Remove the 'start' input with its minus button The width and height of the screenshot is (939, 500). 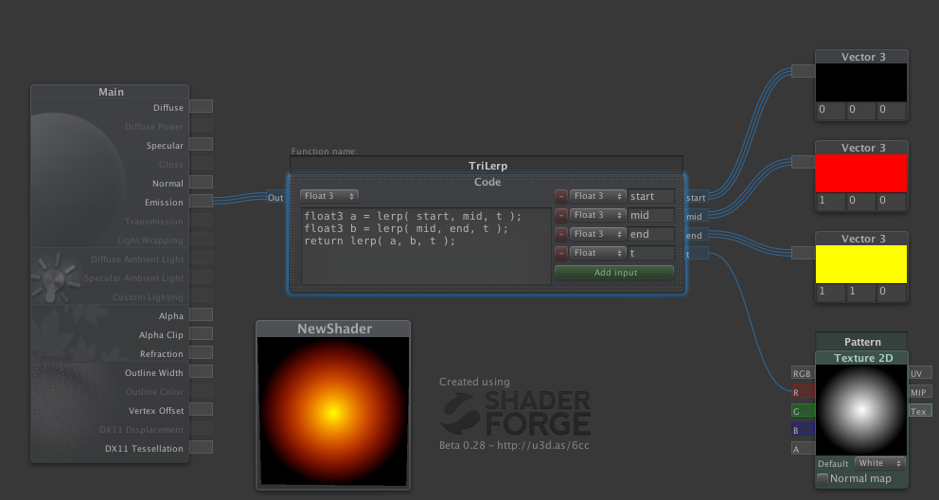click(x=560, y=196)
